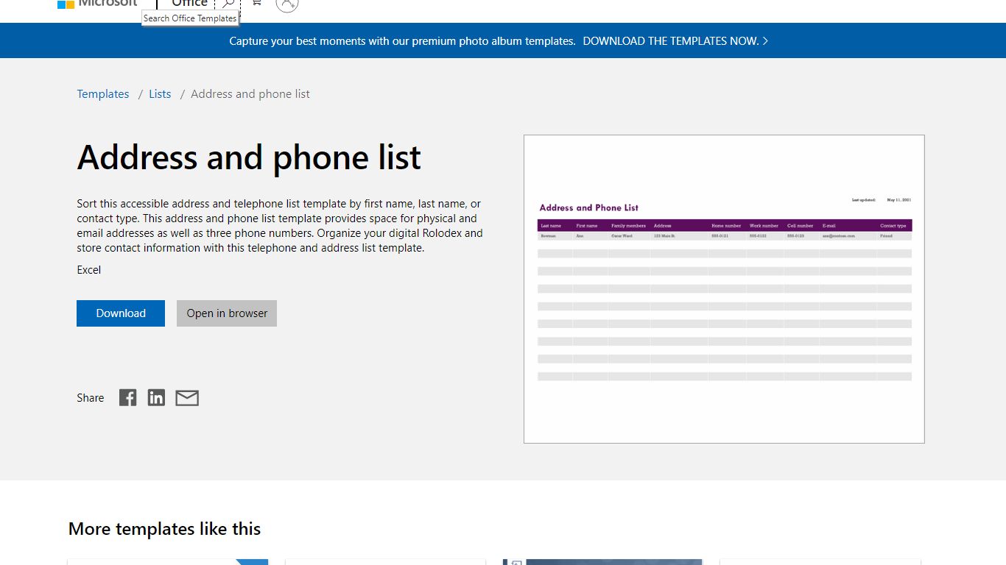Open the shopping cart icon
Image resolution: width=1006 pixels, height=565 pixels.
tap(256, 3)
